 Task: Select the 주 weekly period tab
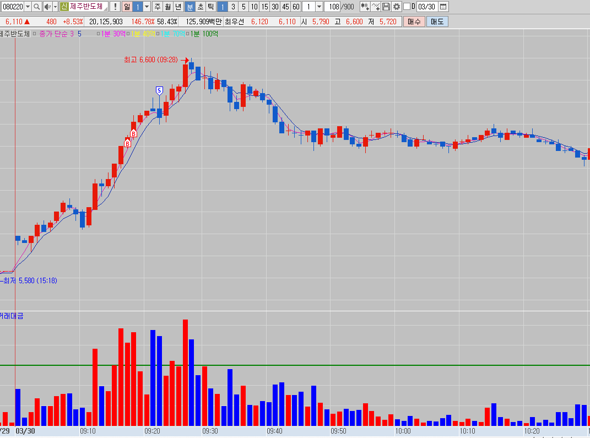coord(158,7)
